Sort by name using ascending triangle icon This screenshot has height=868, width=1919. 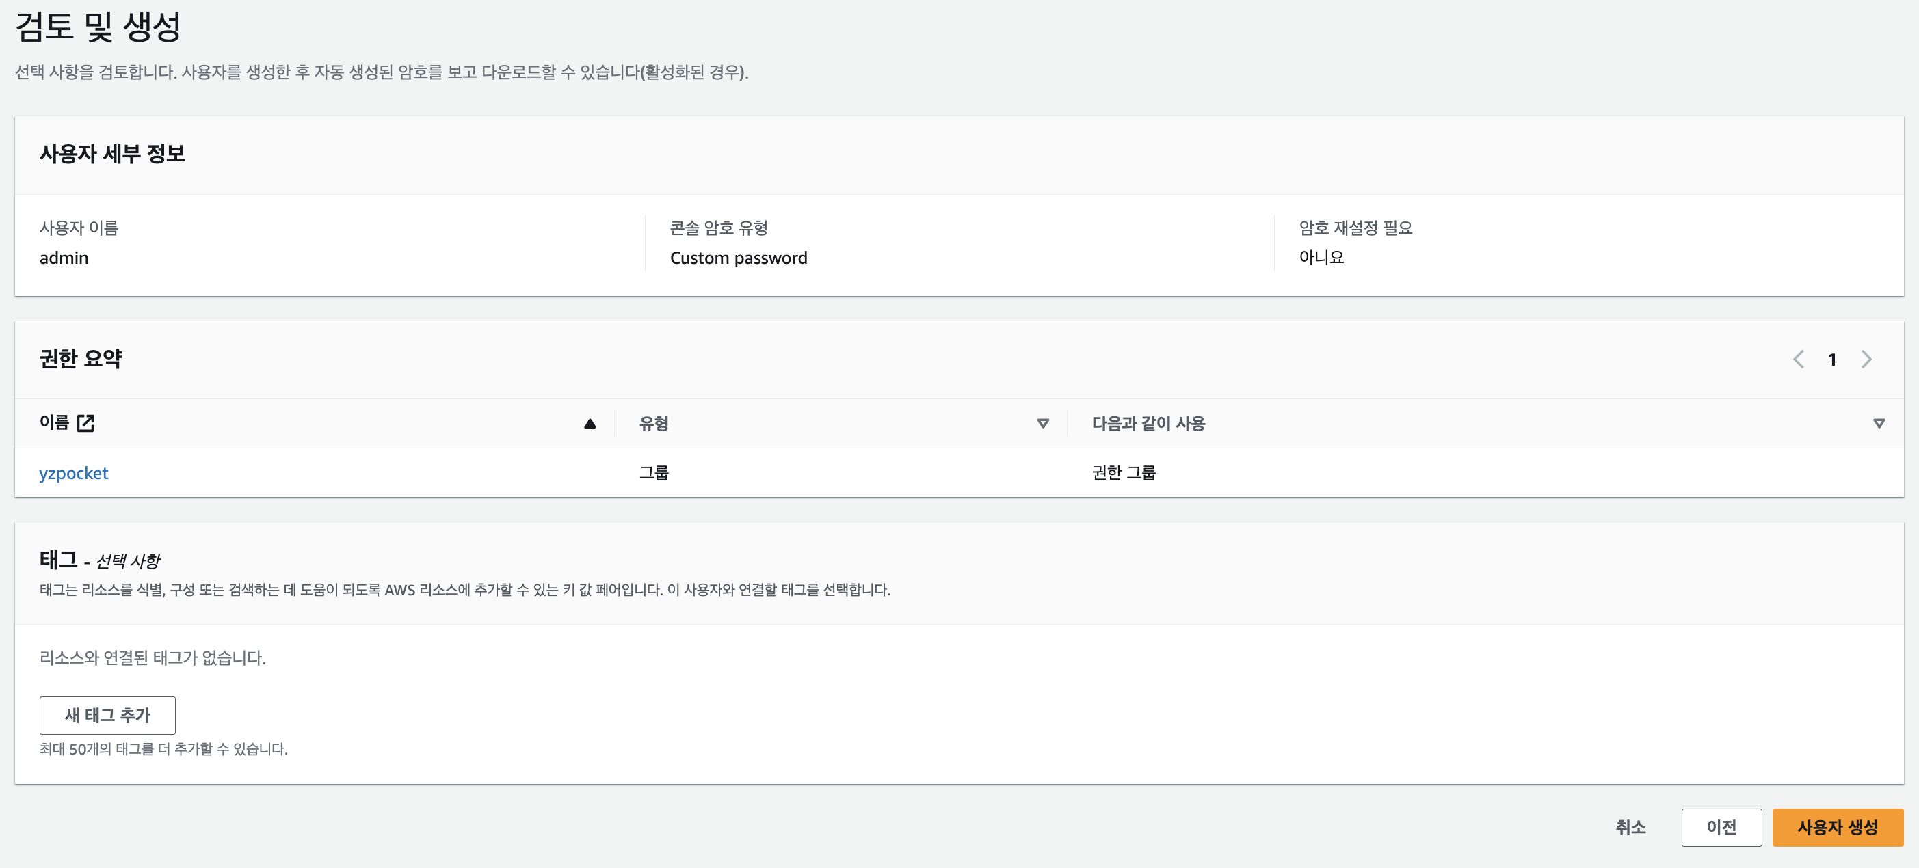(590, 424)
